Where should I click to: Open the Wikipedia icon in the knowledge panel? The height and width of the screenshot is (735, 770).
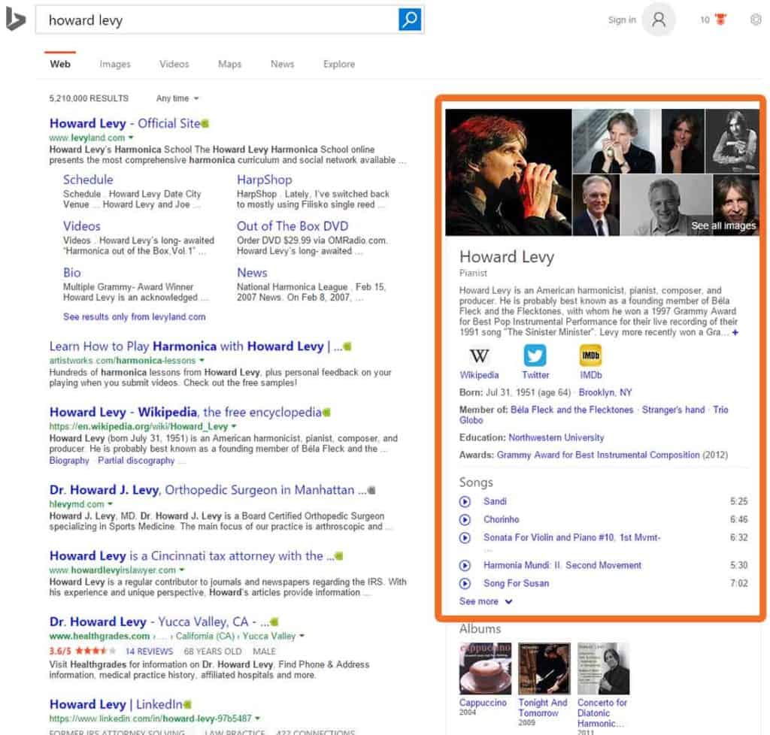click(x=479, y=355)
